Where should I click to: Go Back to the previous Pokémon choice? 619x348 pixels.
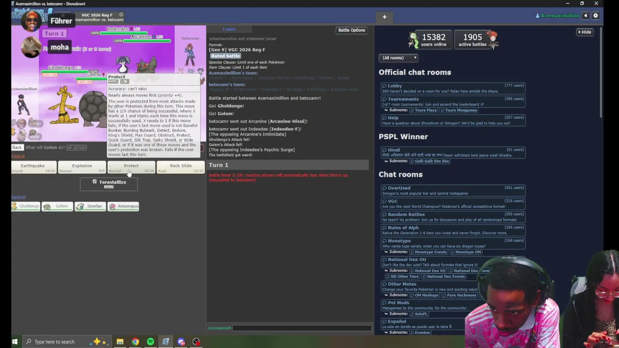(x=17, y=147)
